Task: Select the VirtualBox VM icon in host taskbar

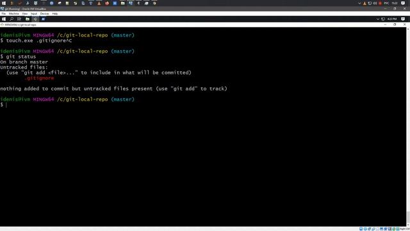Action: [131, 3]
